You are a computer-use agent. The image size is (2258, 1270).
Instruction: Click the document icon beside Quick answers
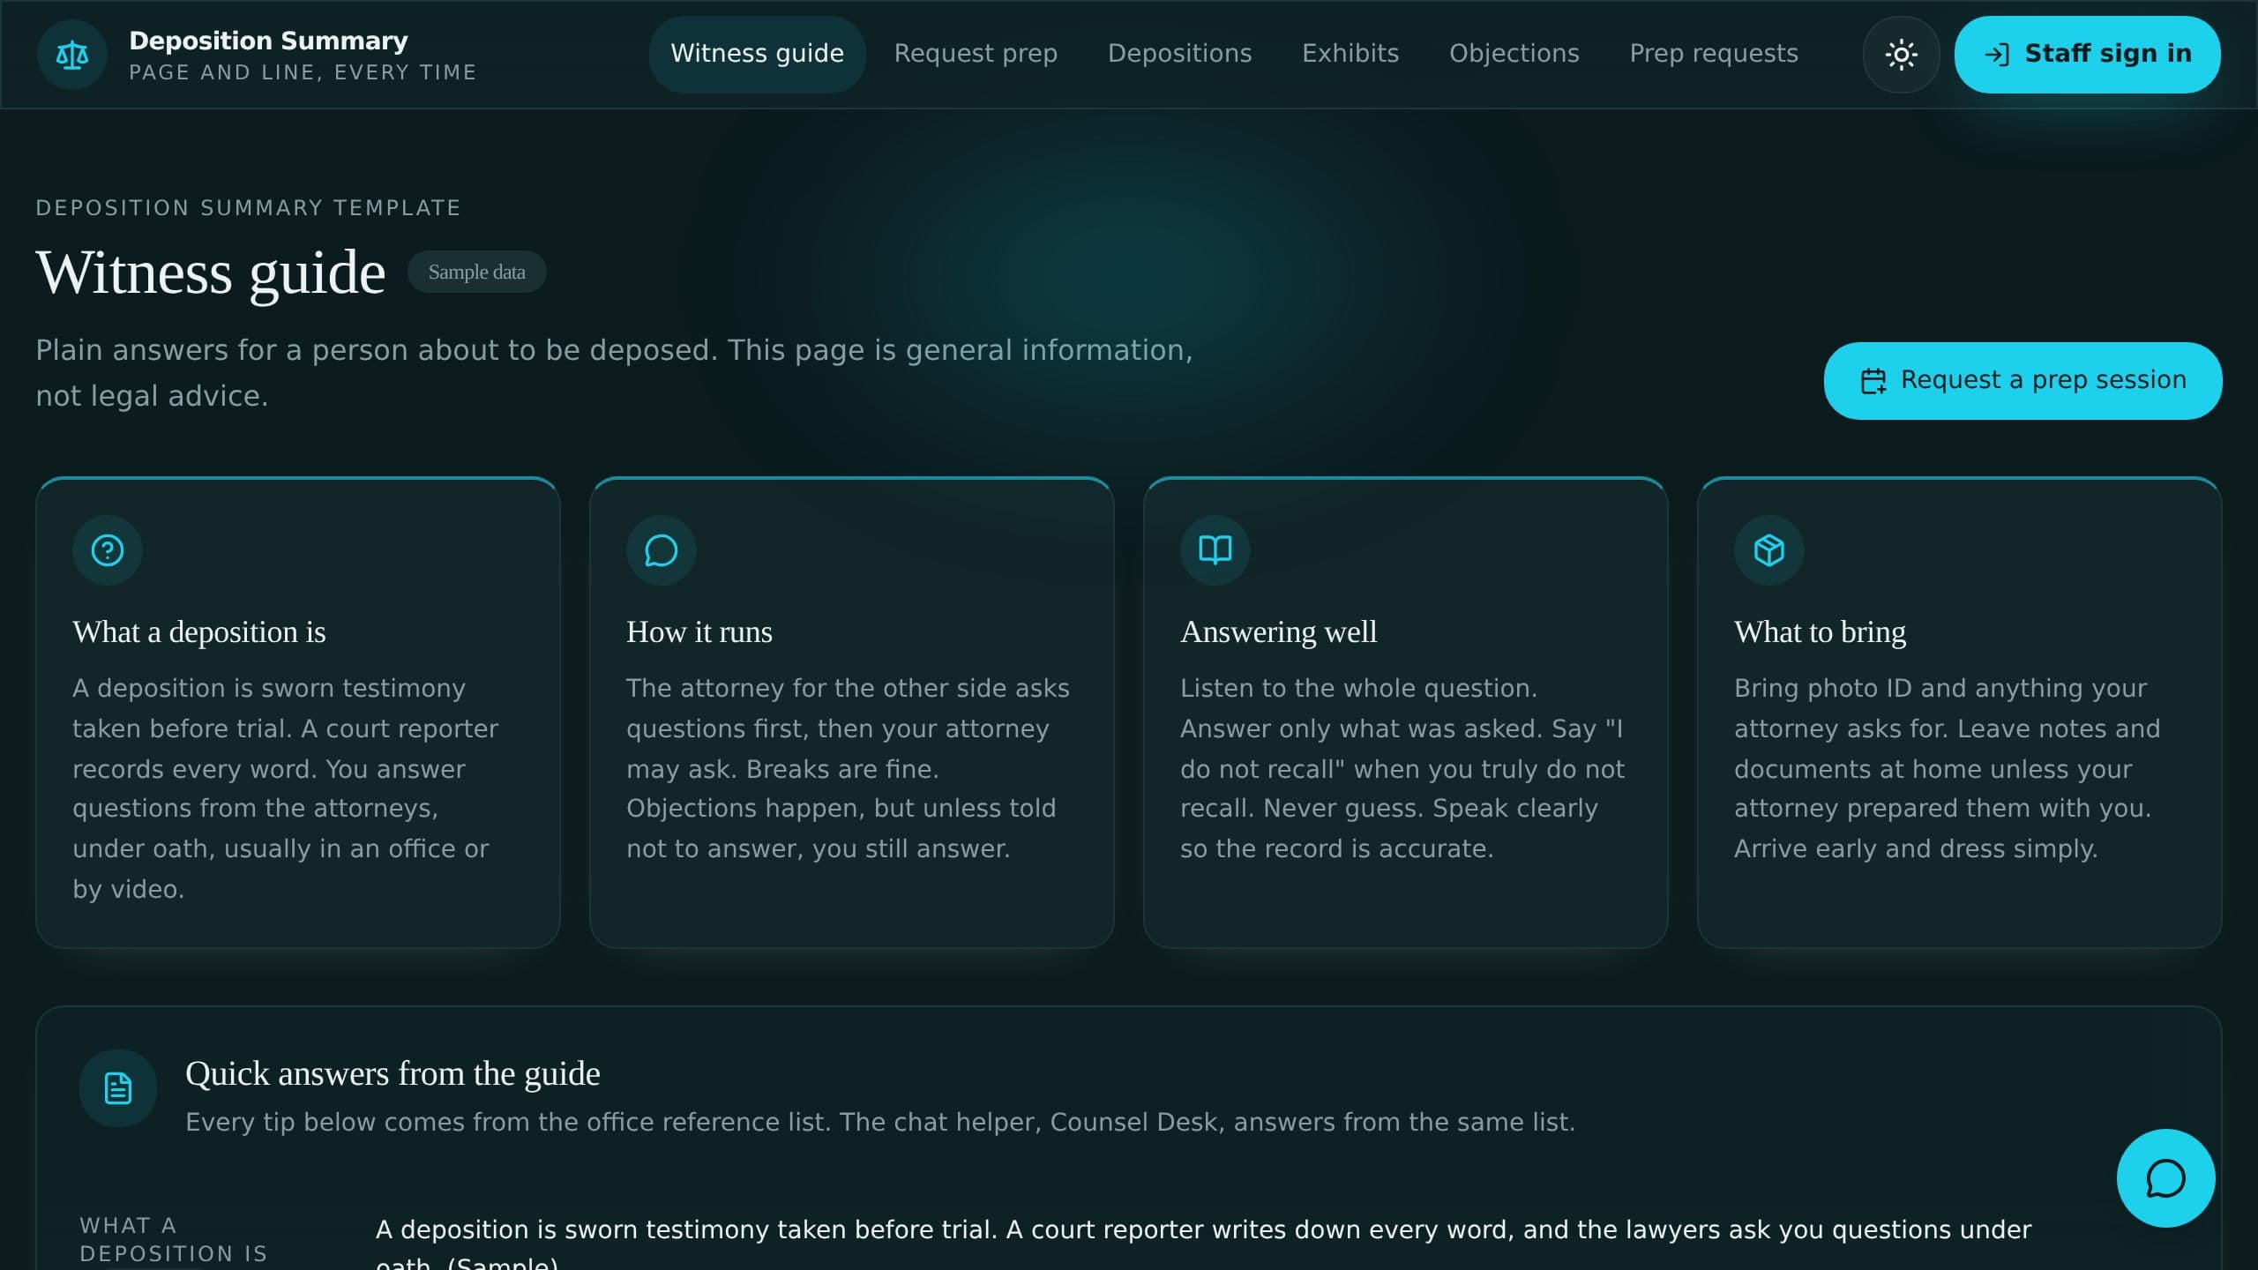[x=118, y=1088]
